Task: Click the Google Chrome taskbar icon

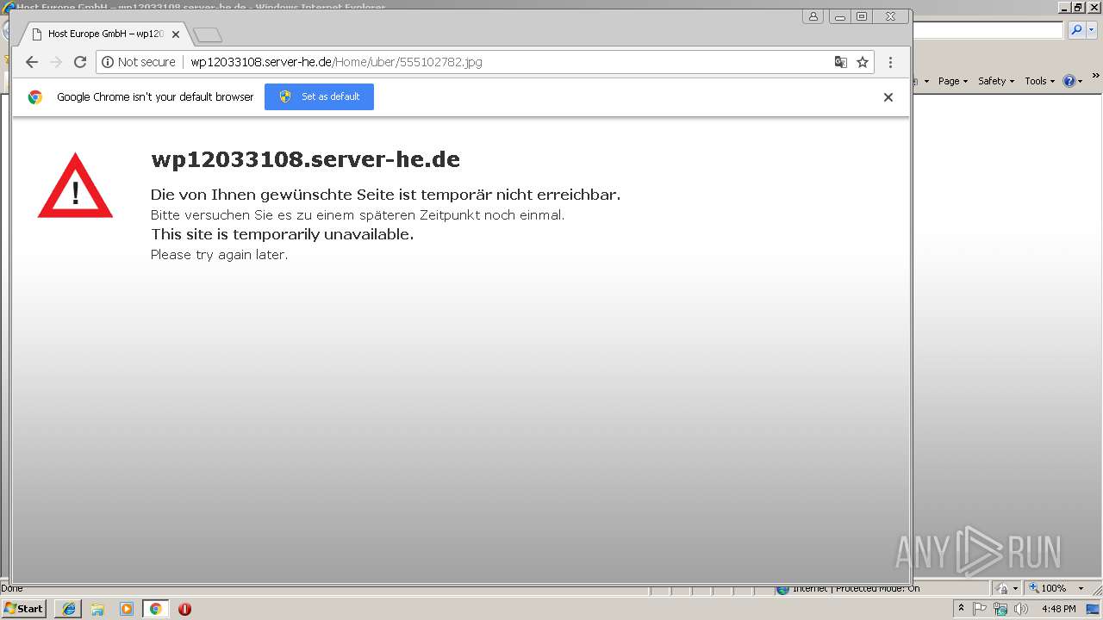Action: pyautogui.click(x=155, y=609)
